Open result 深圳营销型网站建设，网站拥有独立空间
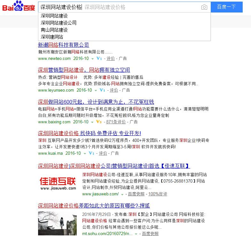Image resolution: width=251 pixels, height=237 pixels. pyautogui.click(x=84, y=70)
